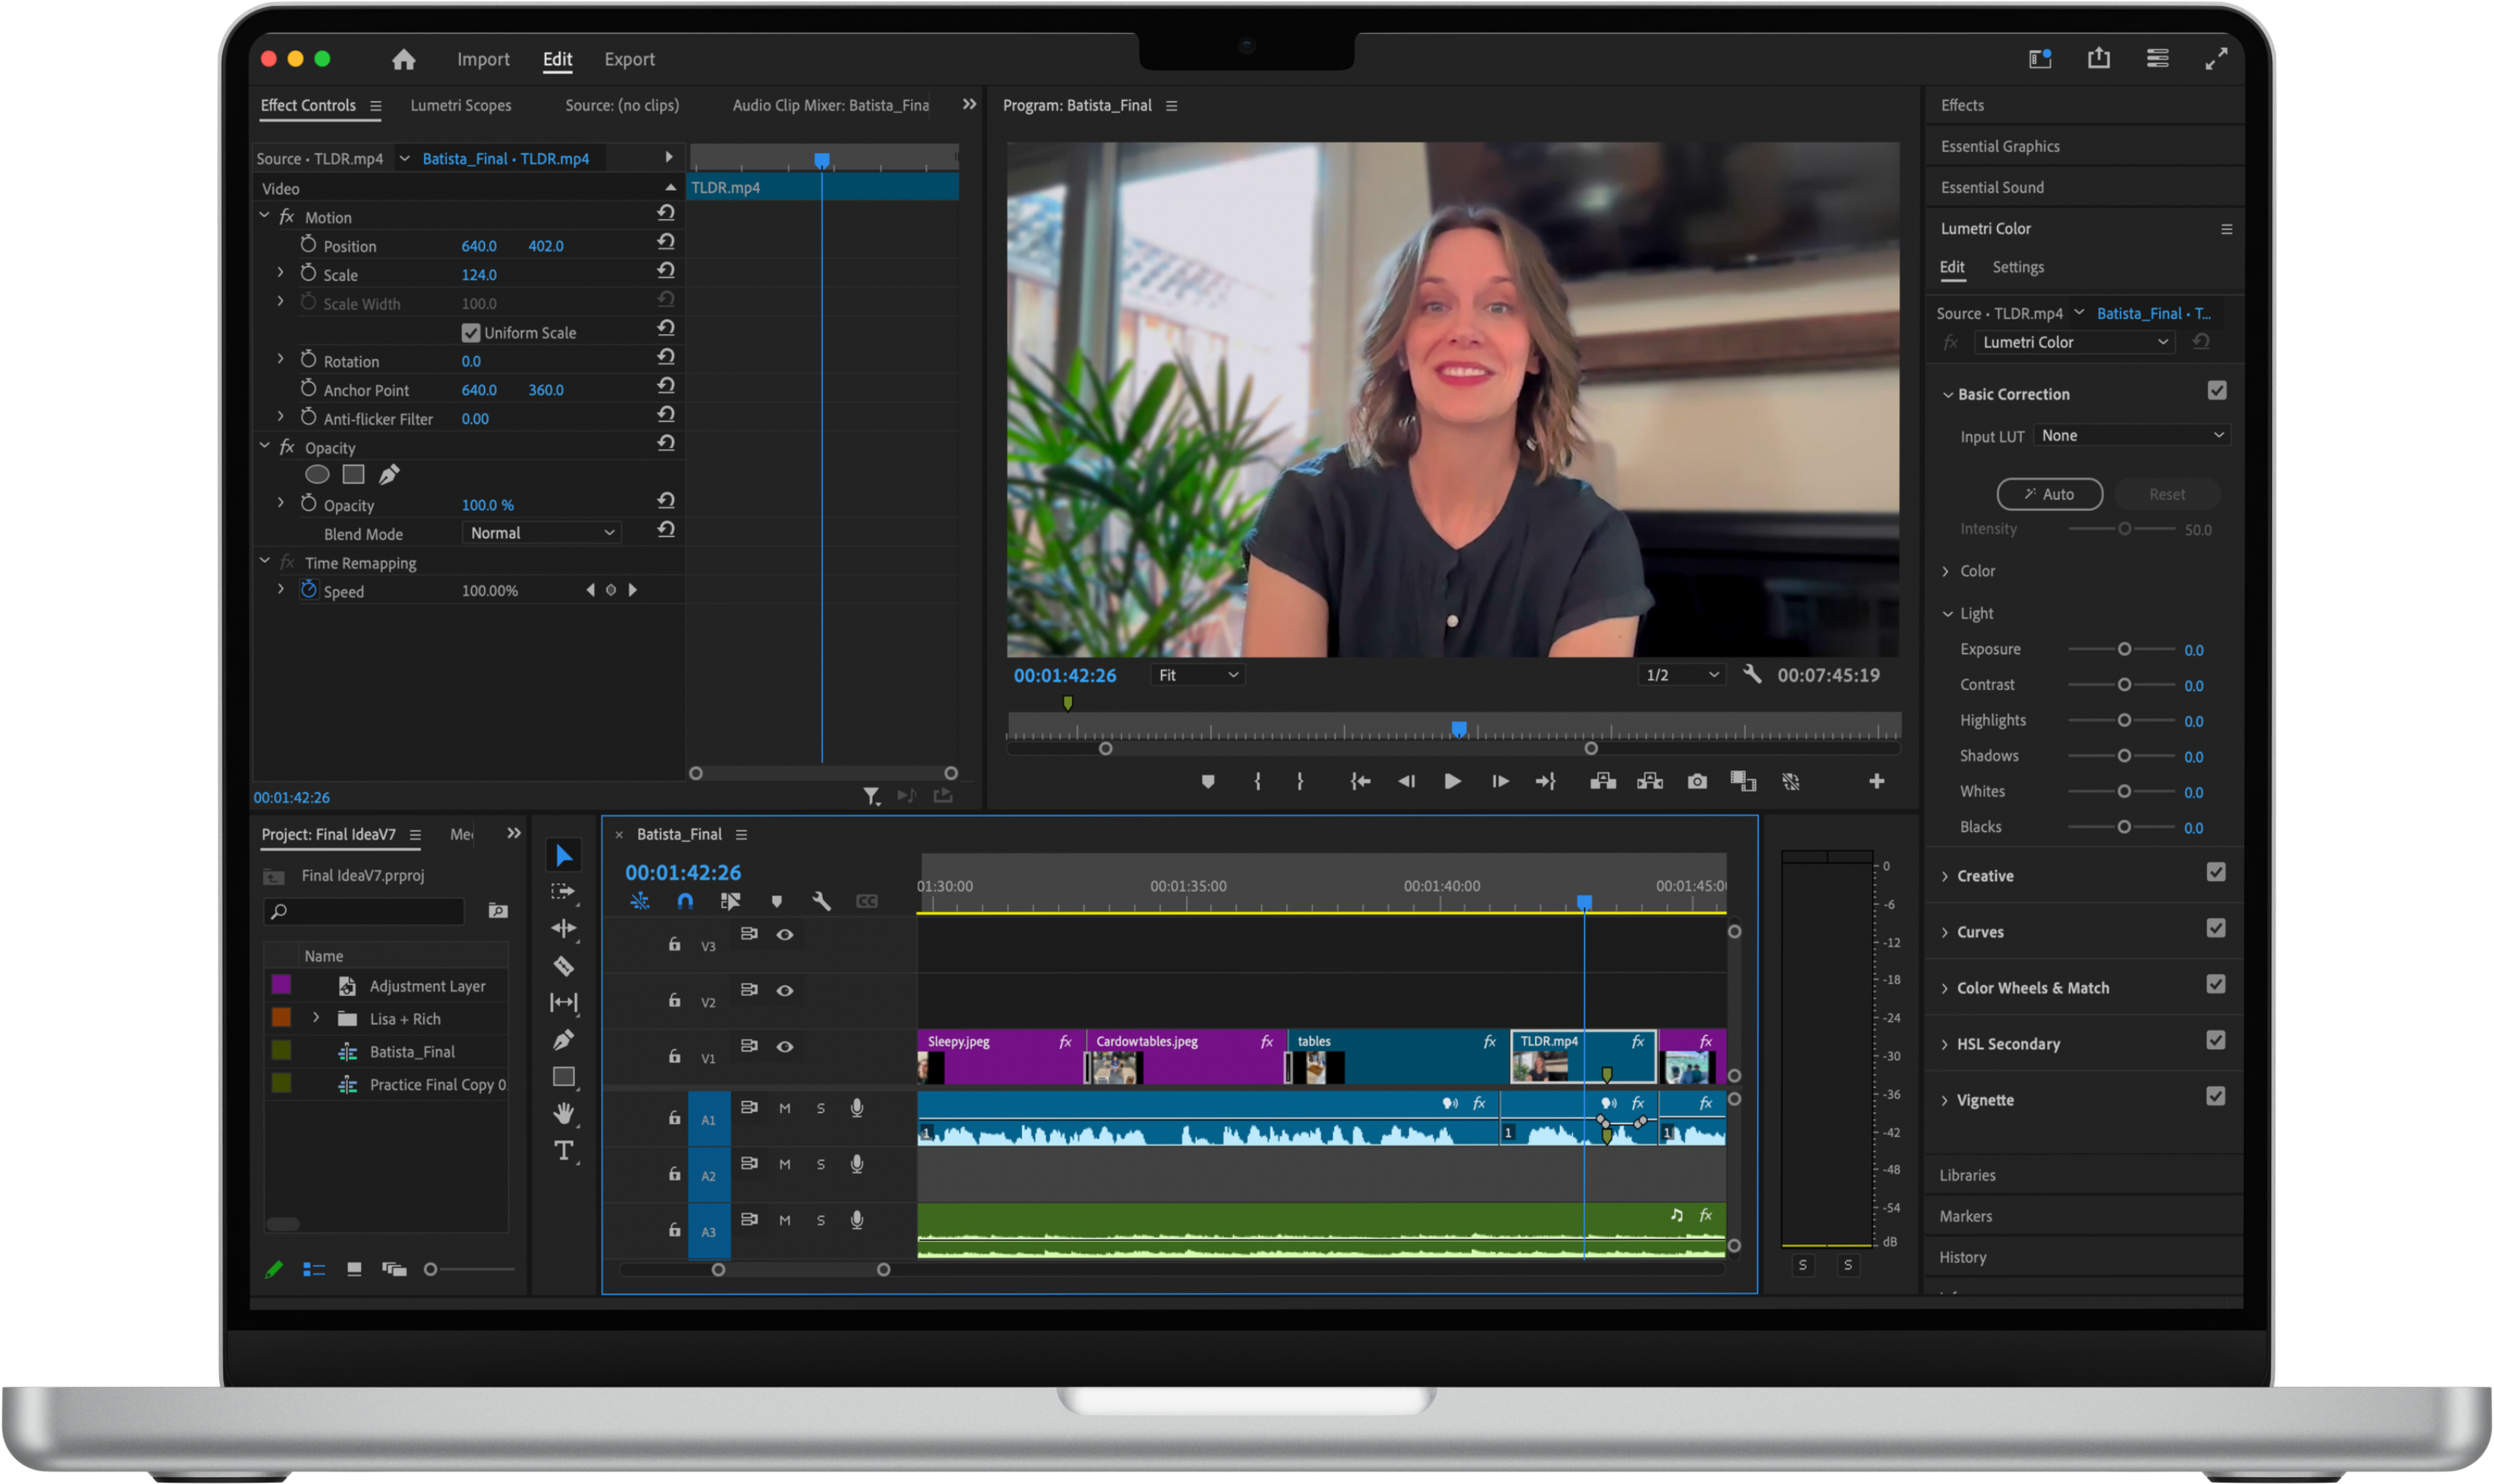
Task: Select the Razor tool
Action: click(x=563, y=966)
